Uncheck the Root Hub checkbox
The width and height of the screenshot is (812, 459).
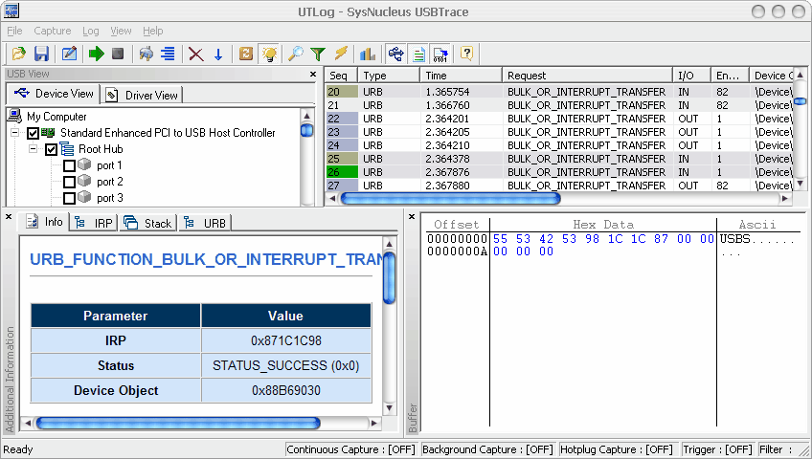[x=52, y=149]
